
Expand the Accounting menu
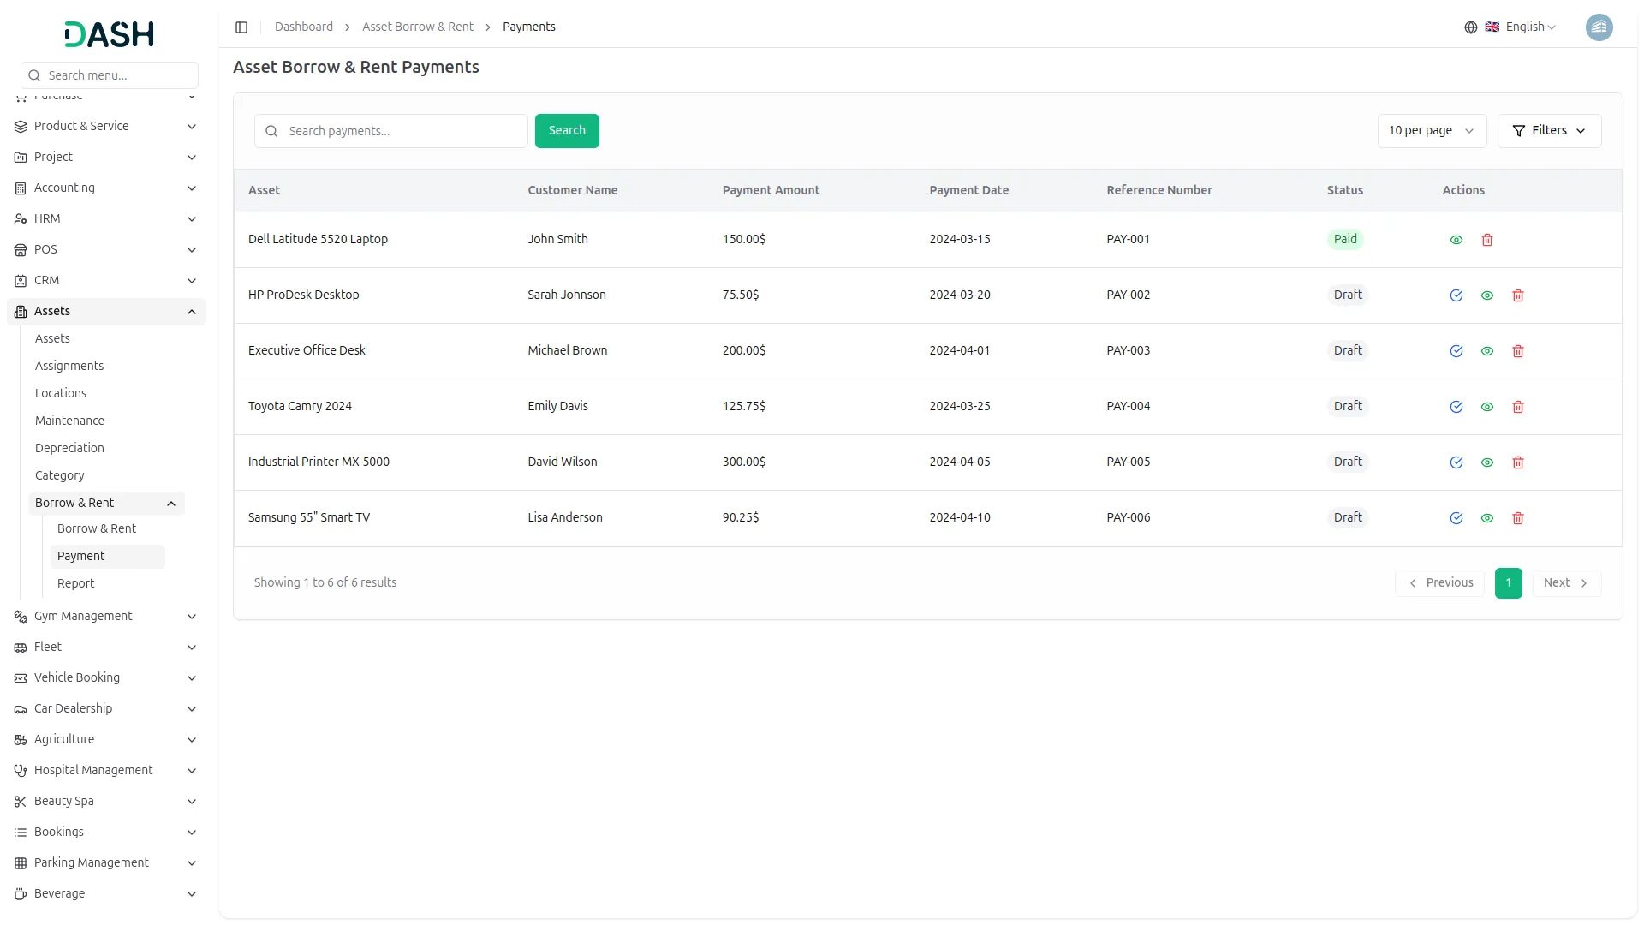coord(106,188)
